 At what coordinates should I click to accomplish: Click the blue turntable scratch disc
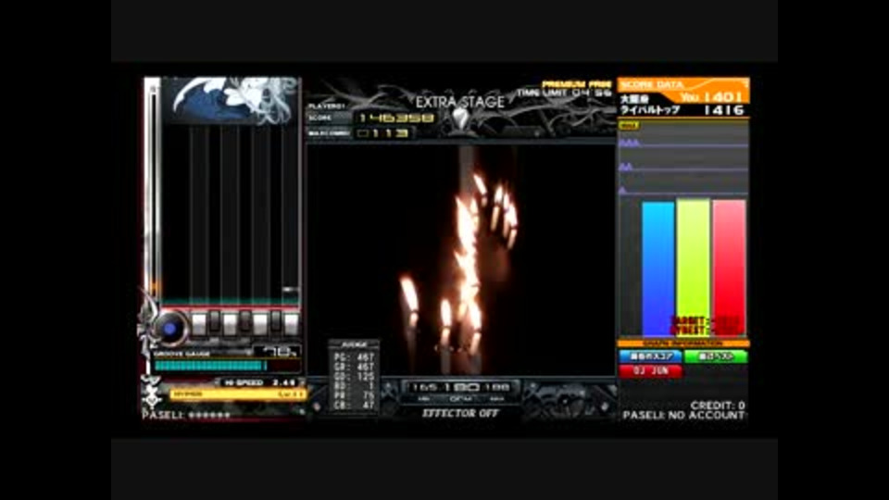pyautogui.click(x=170, y=328)
